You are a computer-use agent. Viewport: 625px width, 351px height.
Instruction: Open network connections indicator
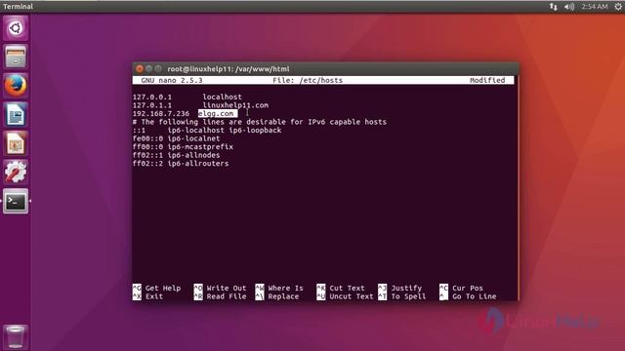tap(554, 7)
